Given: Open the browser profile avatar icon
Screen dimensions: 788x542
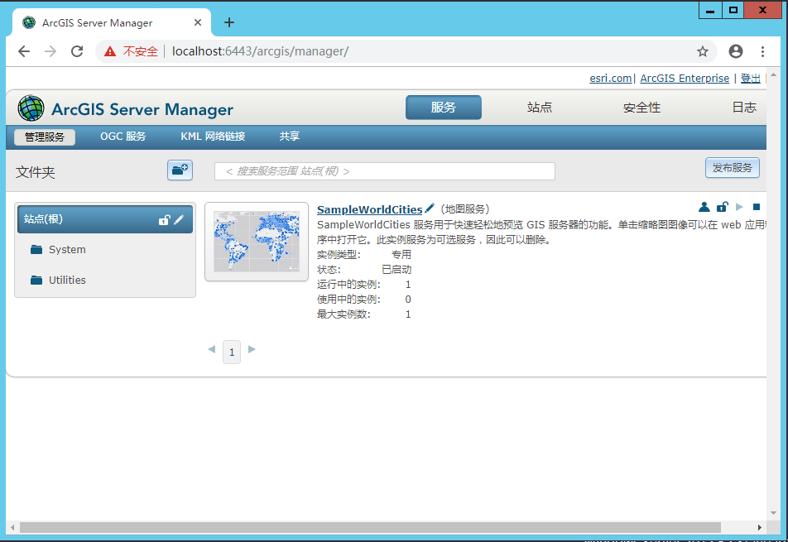Looking at the screenshot, I should pos(736,51).
